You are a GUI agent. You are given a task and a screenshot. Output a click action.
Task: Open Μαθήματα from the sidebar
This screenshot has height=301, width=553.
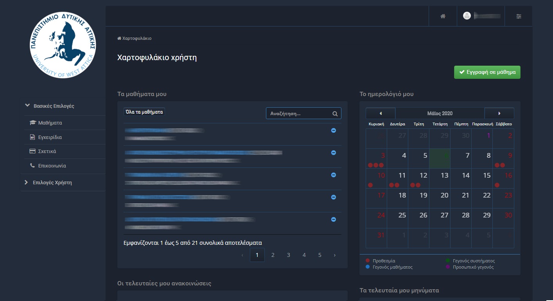[50, 123]
